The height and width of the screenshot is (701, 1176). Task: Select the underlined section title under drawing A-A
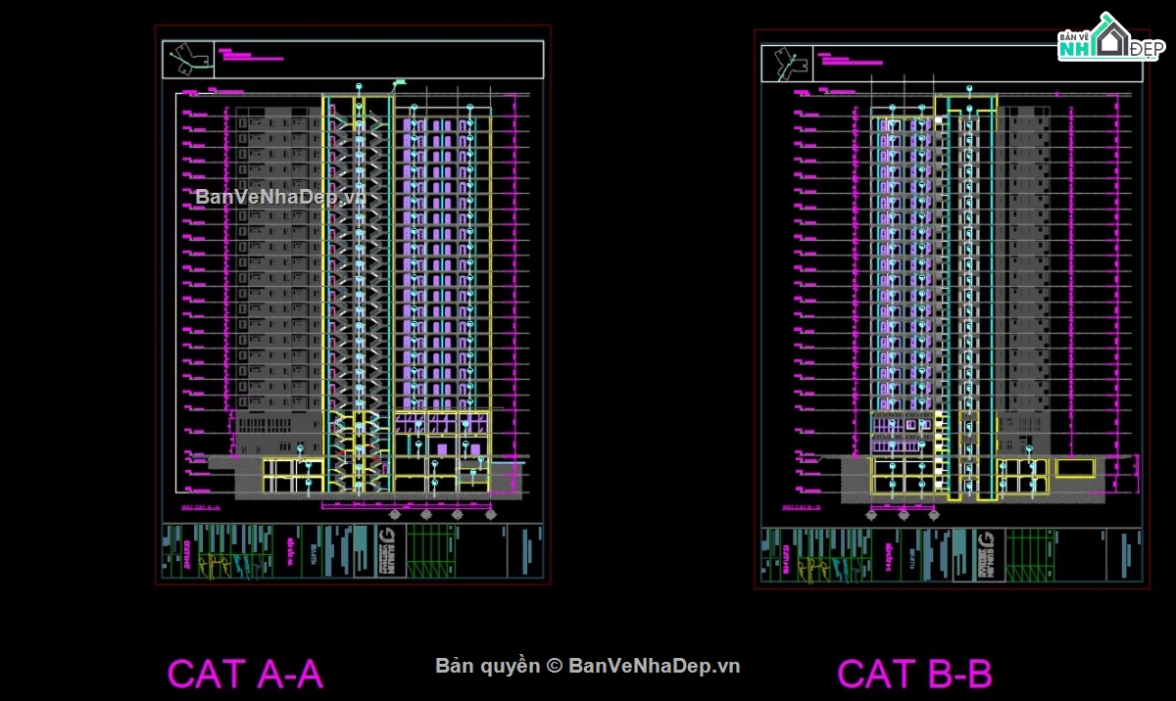[x=202, y=507]
